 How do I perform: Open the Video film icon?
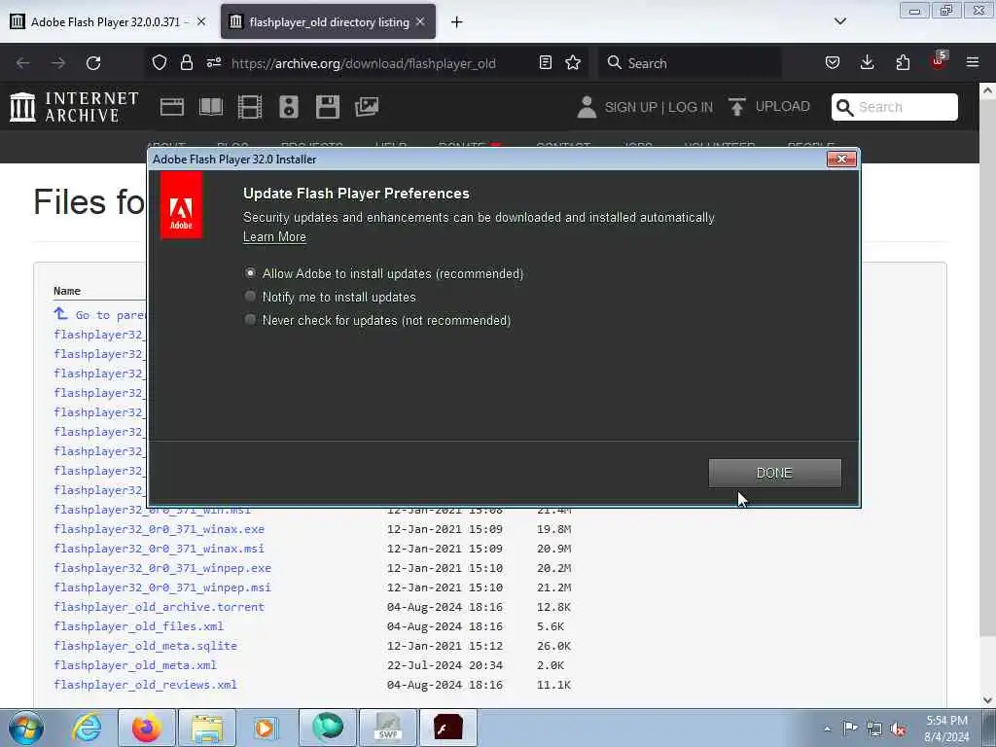point(250,107)
